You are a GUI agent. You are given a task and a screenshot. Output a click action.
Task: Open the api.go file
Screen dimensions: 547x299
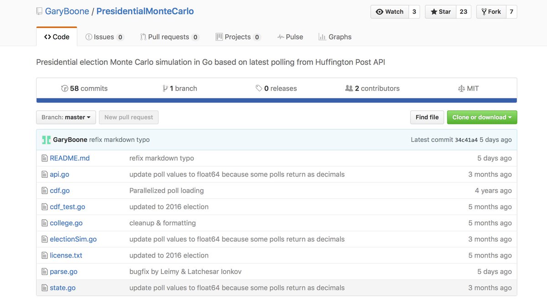59,174
